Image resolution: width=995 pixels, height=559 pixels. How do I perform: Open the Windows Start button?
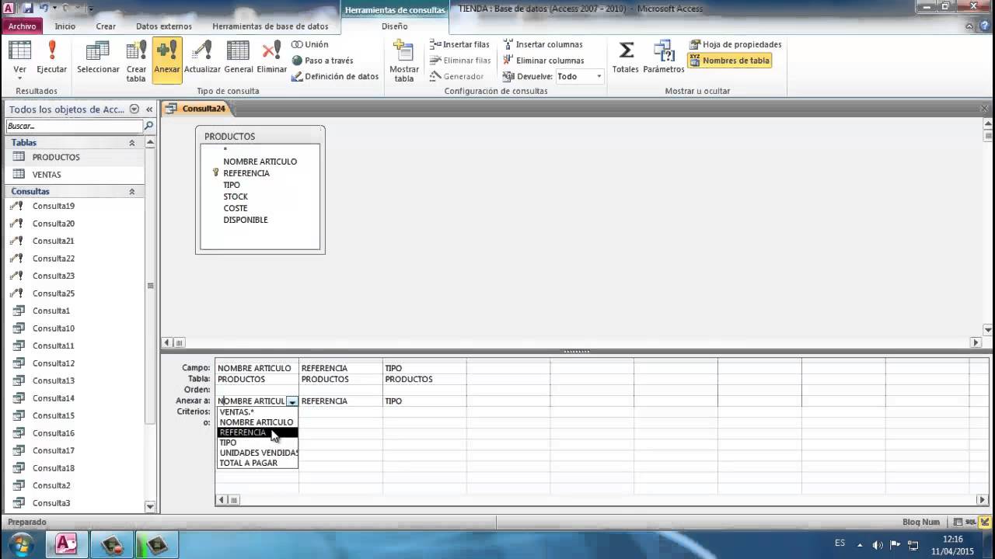point(21,544)
